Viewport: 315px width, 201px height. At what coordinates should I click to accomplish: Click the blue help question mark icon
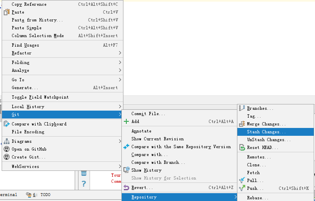(x=84, y=183)
